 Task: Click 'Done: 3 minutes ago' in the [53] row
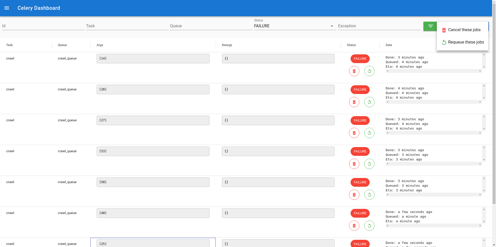405,150
